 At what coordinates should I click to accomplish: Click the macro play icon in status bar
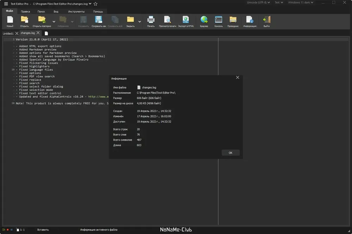coord(4,229)
